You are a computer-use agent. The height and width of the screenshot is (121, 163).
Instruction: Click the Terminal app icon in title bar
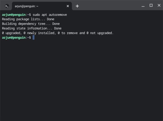[x=7, y=6]
